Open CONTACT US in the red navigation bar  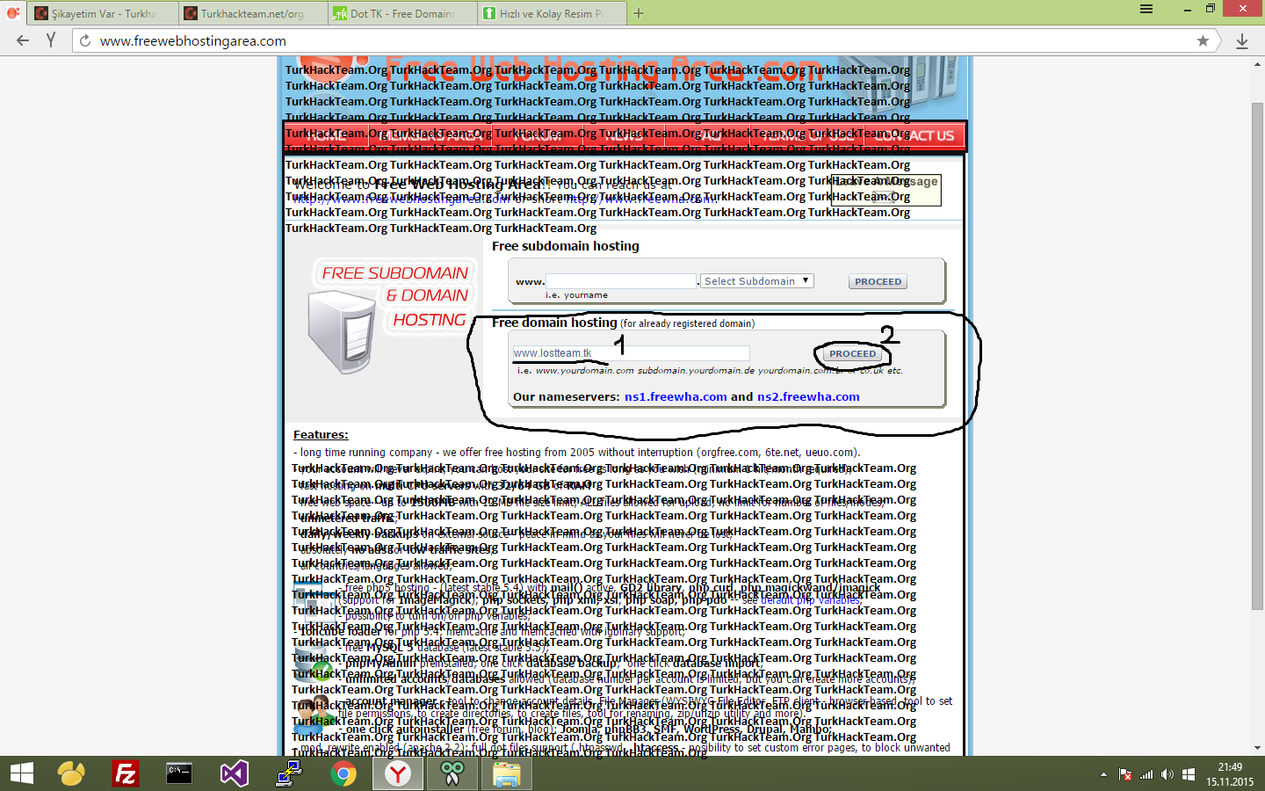pos(914,135)
